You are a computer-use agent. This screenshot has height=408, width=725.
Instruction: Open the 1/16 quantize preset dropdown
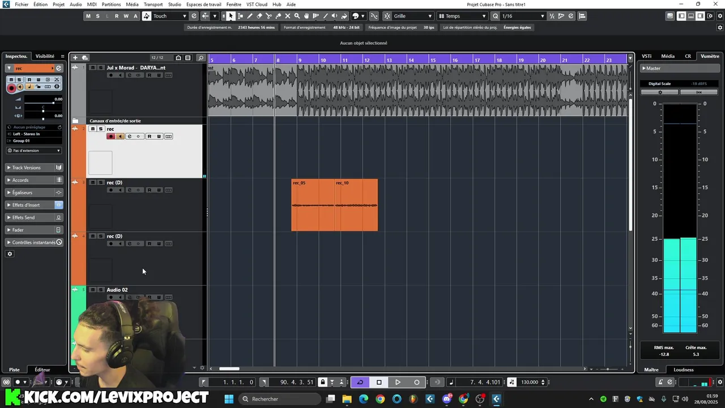coord(523,16)
